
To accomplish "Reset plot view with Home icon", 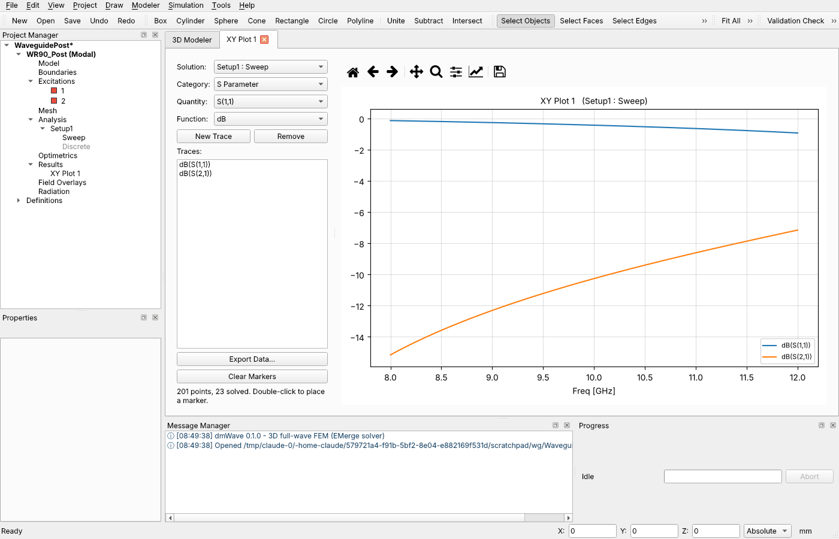I will pos(353,72).
